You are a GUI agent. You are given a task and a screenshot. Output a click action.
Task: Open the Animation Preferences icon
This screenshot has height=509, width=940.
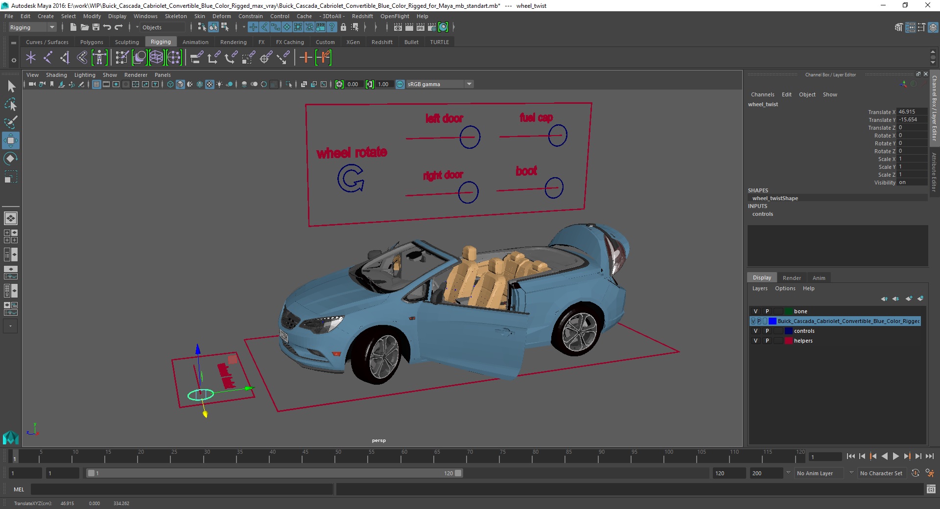pyautogui.click(x=929, y=473)
